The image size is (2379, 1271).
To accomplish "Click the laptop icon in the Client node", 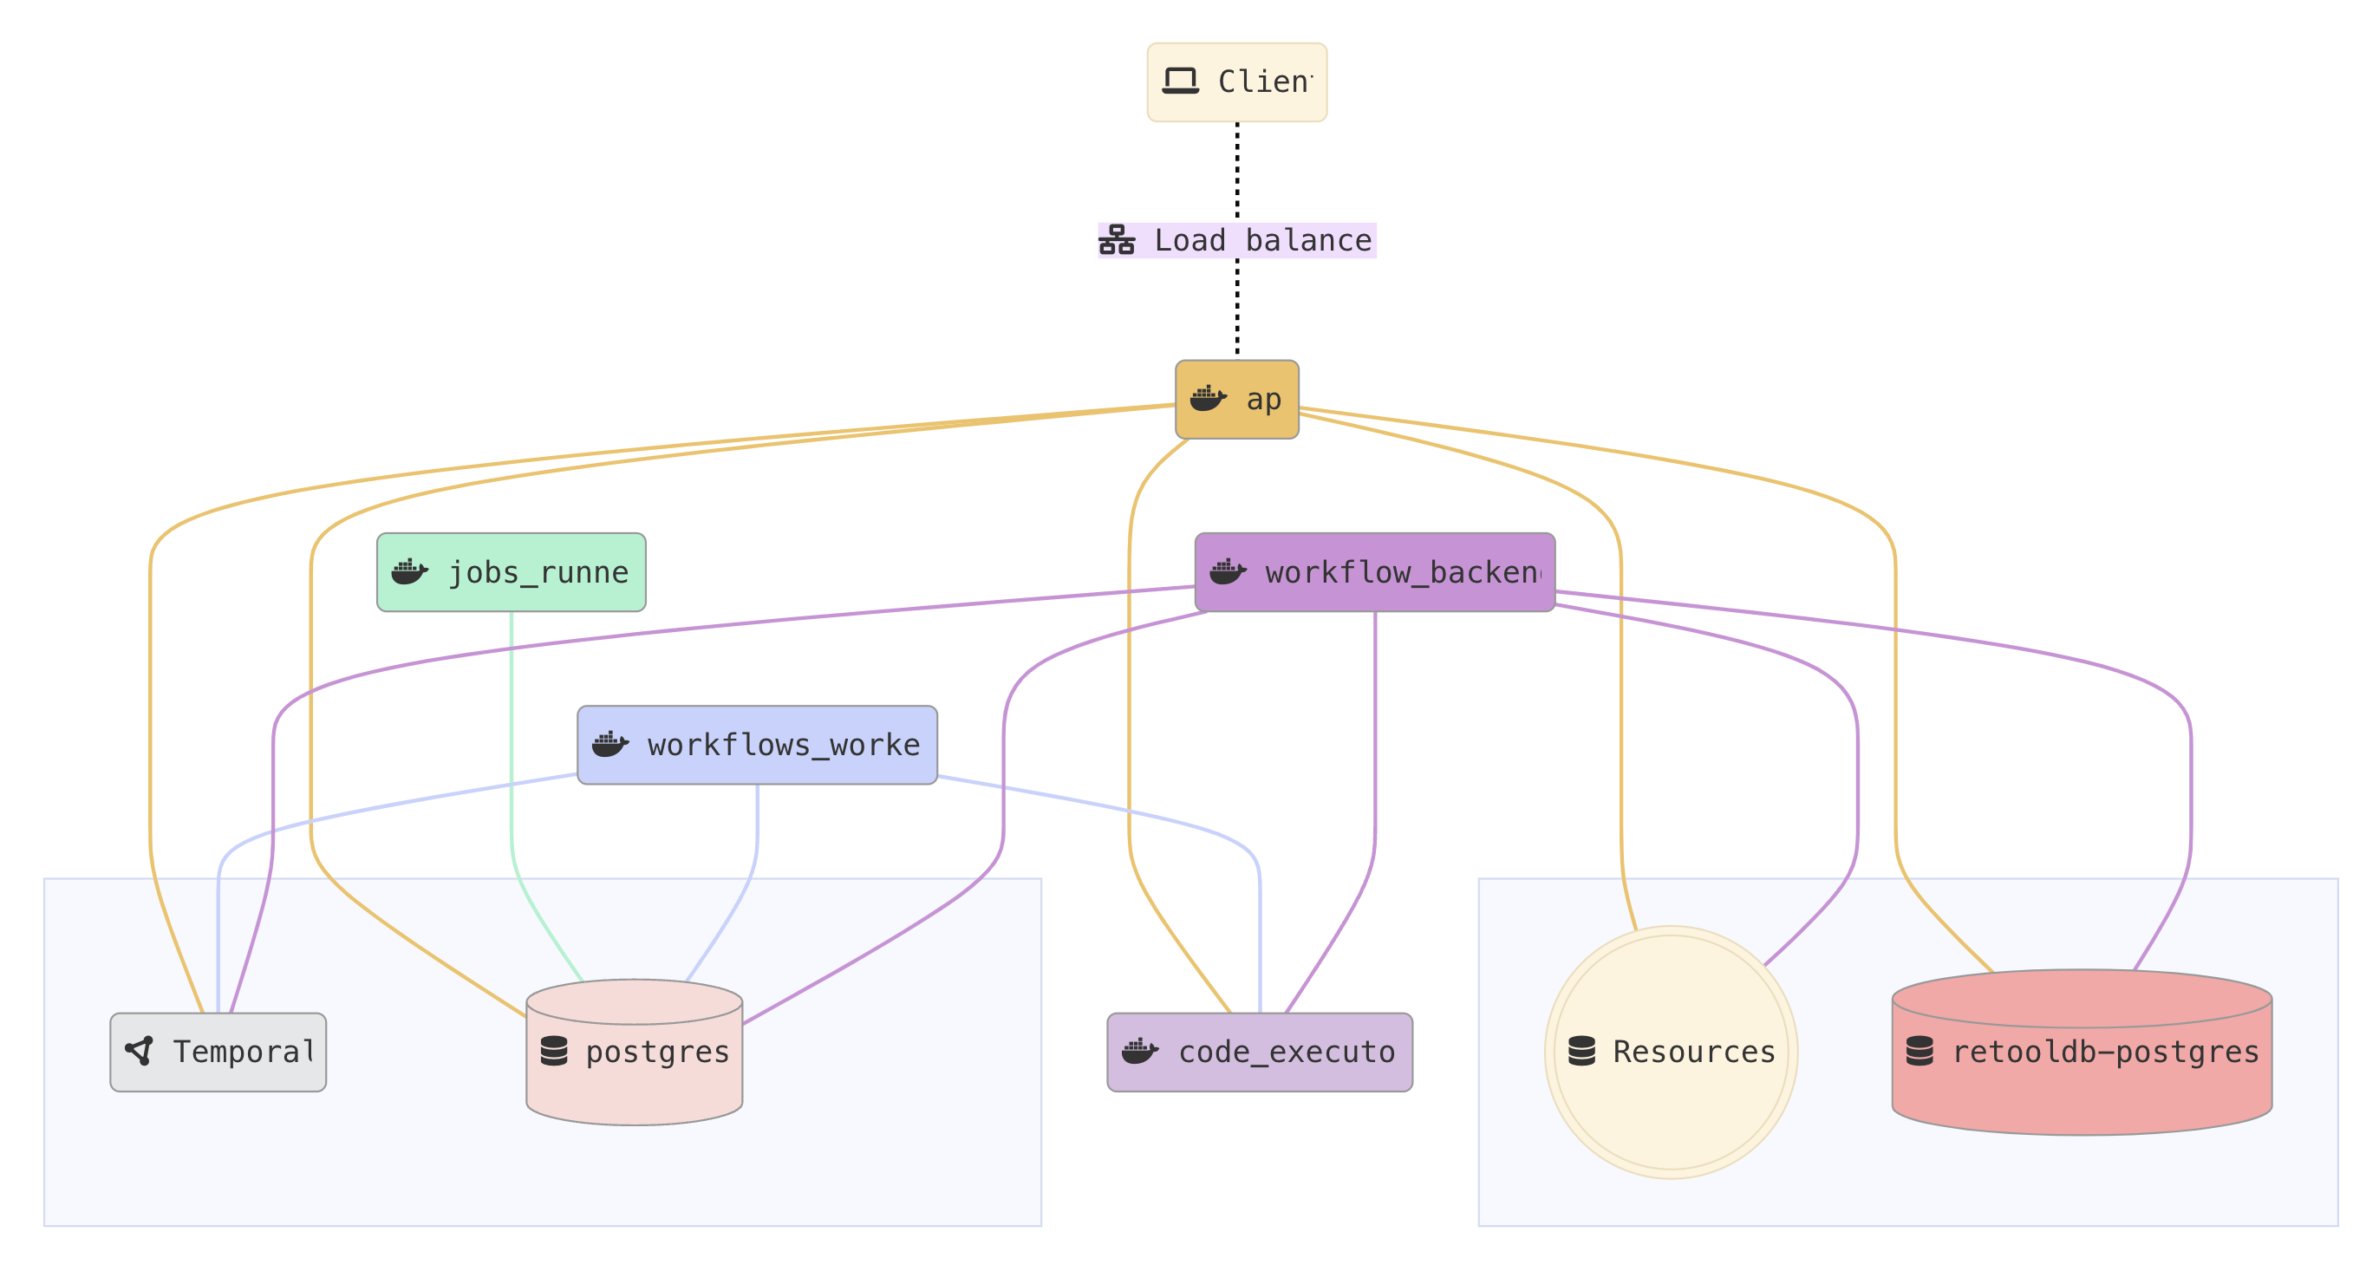I will click(1180, 81).
